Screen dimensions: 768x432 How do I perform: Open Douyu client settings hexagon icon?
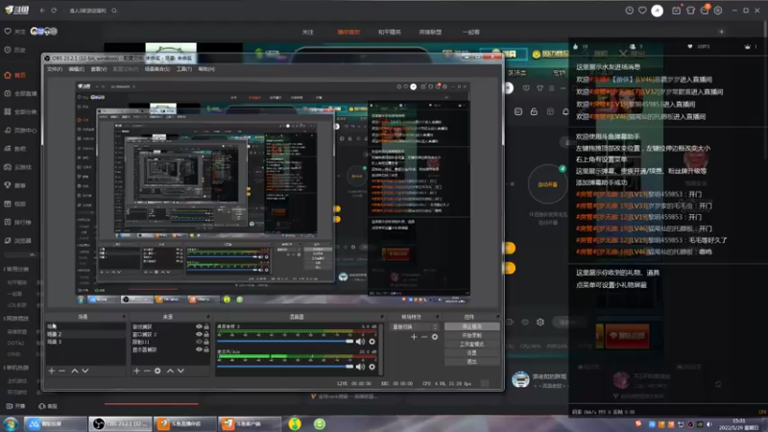718,11
